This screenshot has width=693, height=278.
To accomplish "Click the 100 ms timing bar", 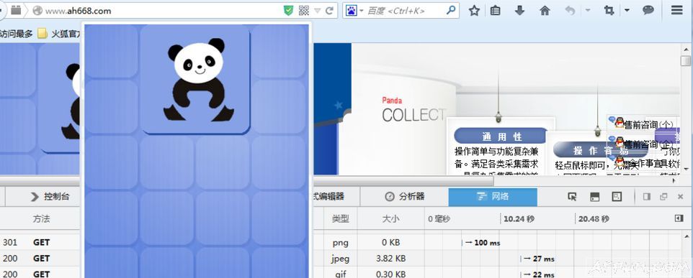I will [481, 243].
